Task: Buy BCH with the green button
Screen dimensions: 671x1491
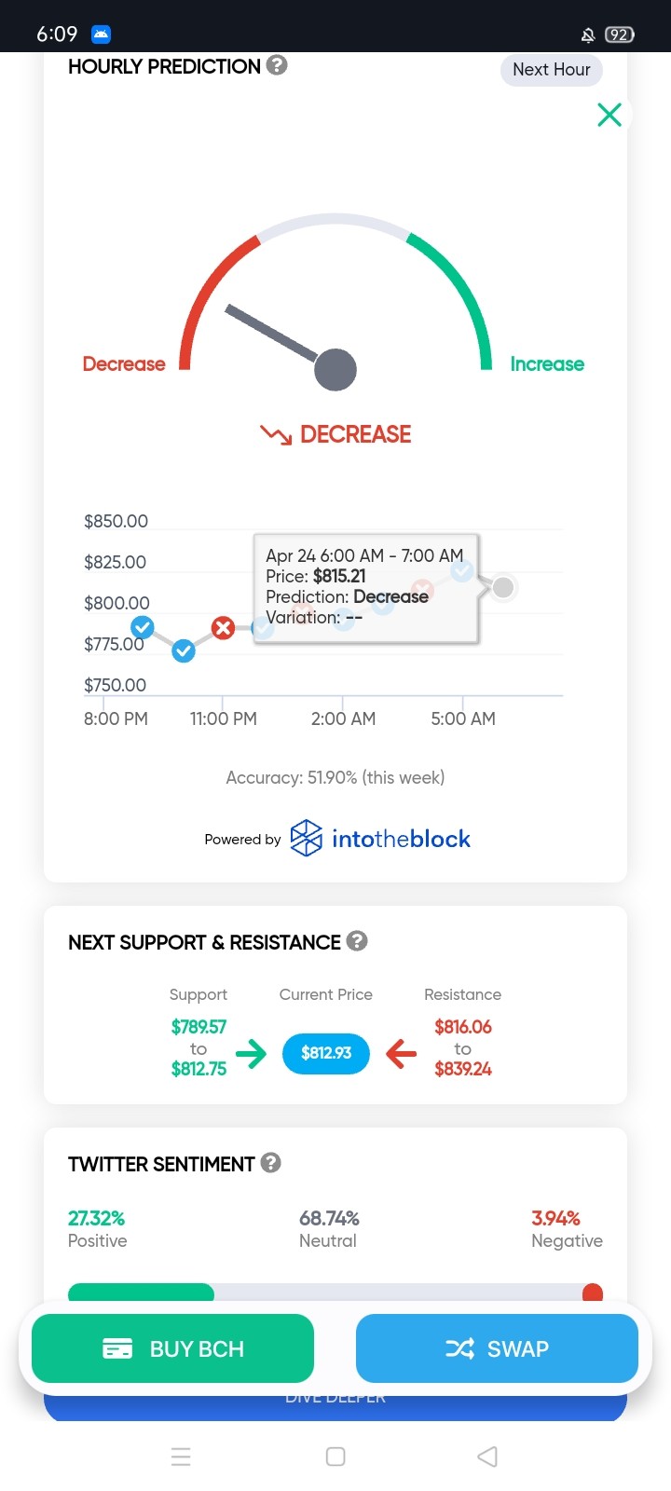Action: [x=172, y=1348]
